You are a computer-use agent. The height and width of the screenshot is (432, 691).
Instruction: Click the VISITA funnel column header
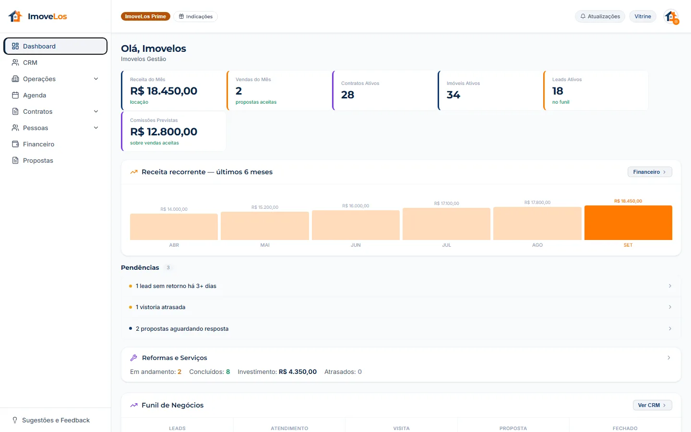pyautogui.click(x=401, y=428)
